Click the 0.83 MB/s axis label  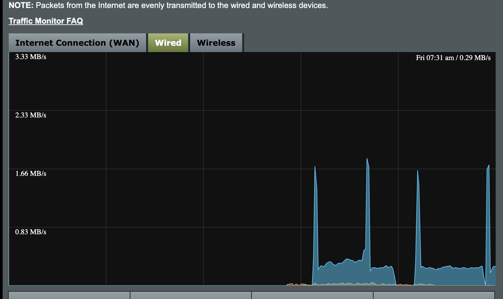pyautogui.click(x=31, y=232)
